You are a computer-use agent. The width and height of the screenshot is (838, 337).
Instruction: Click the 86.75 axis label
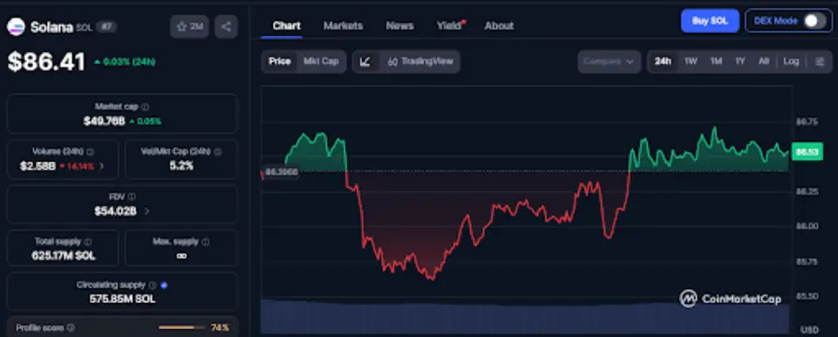coord(807,122)
